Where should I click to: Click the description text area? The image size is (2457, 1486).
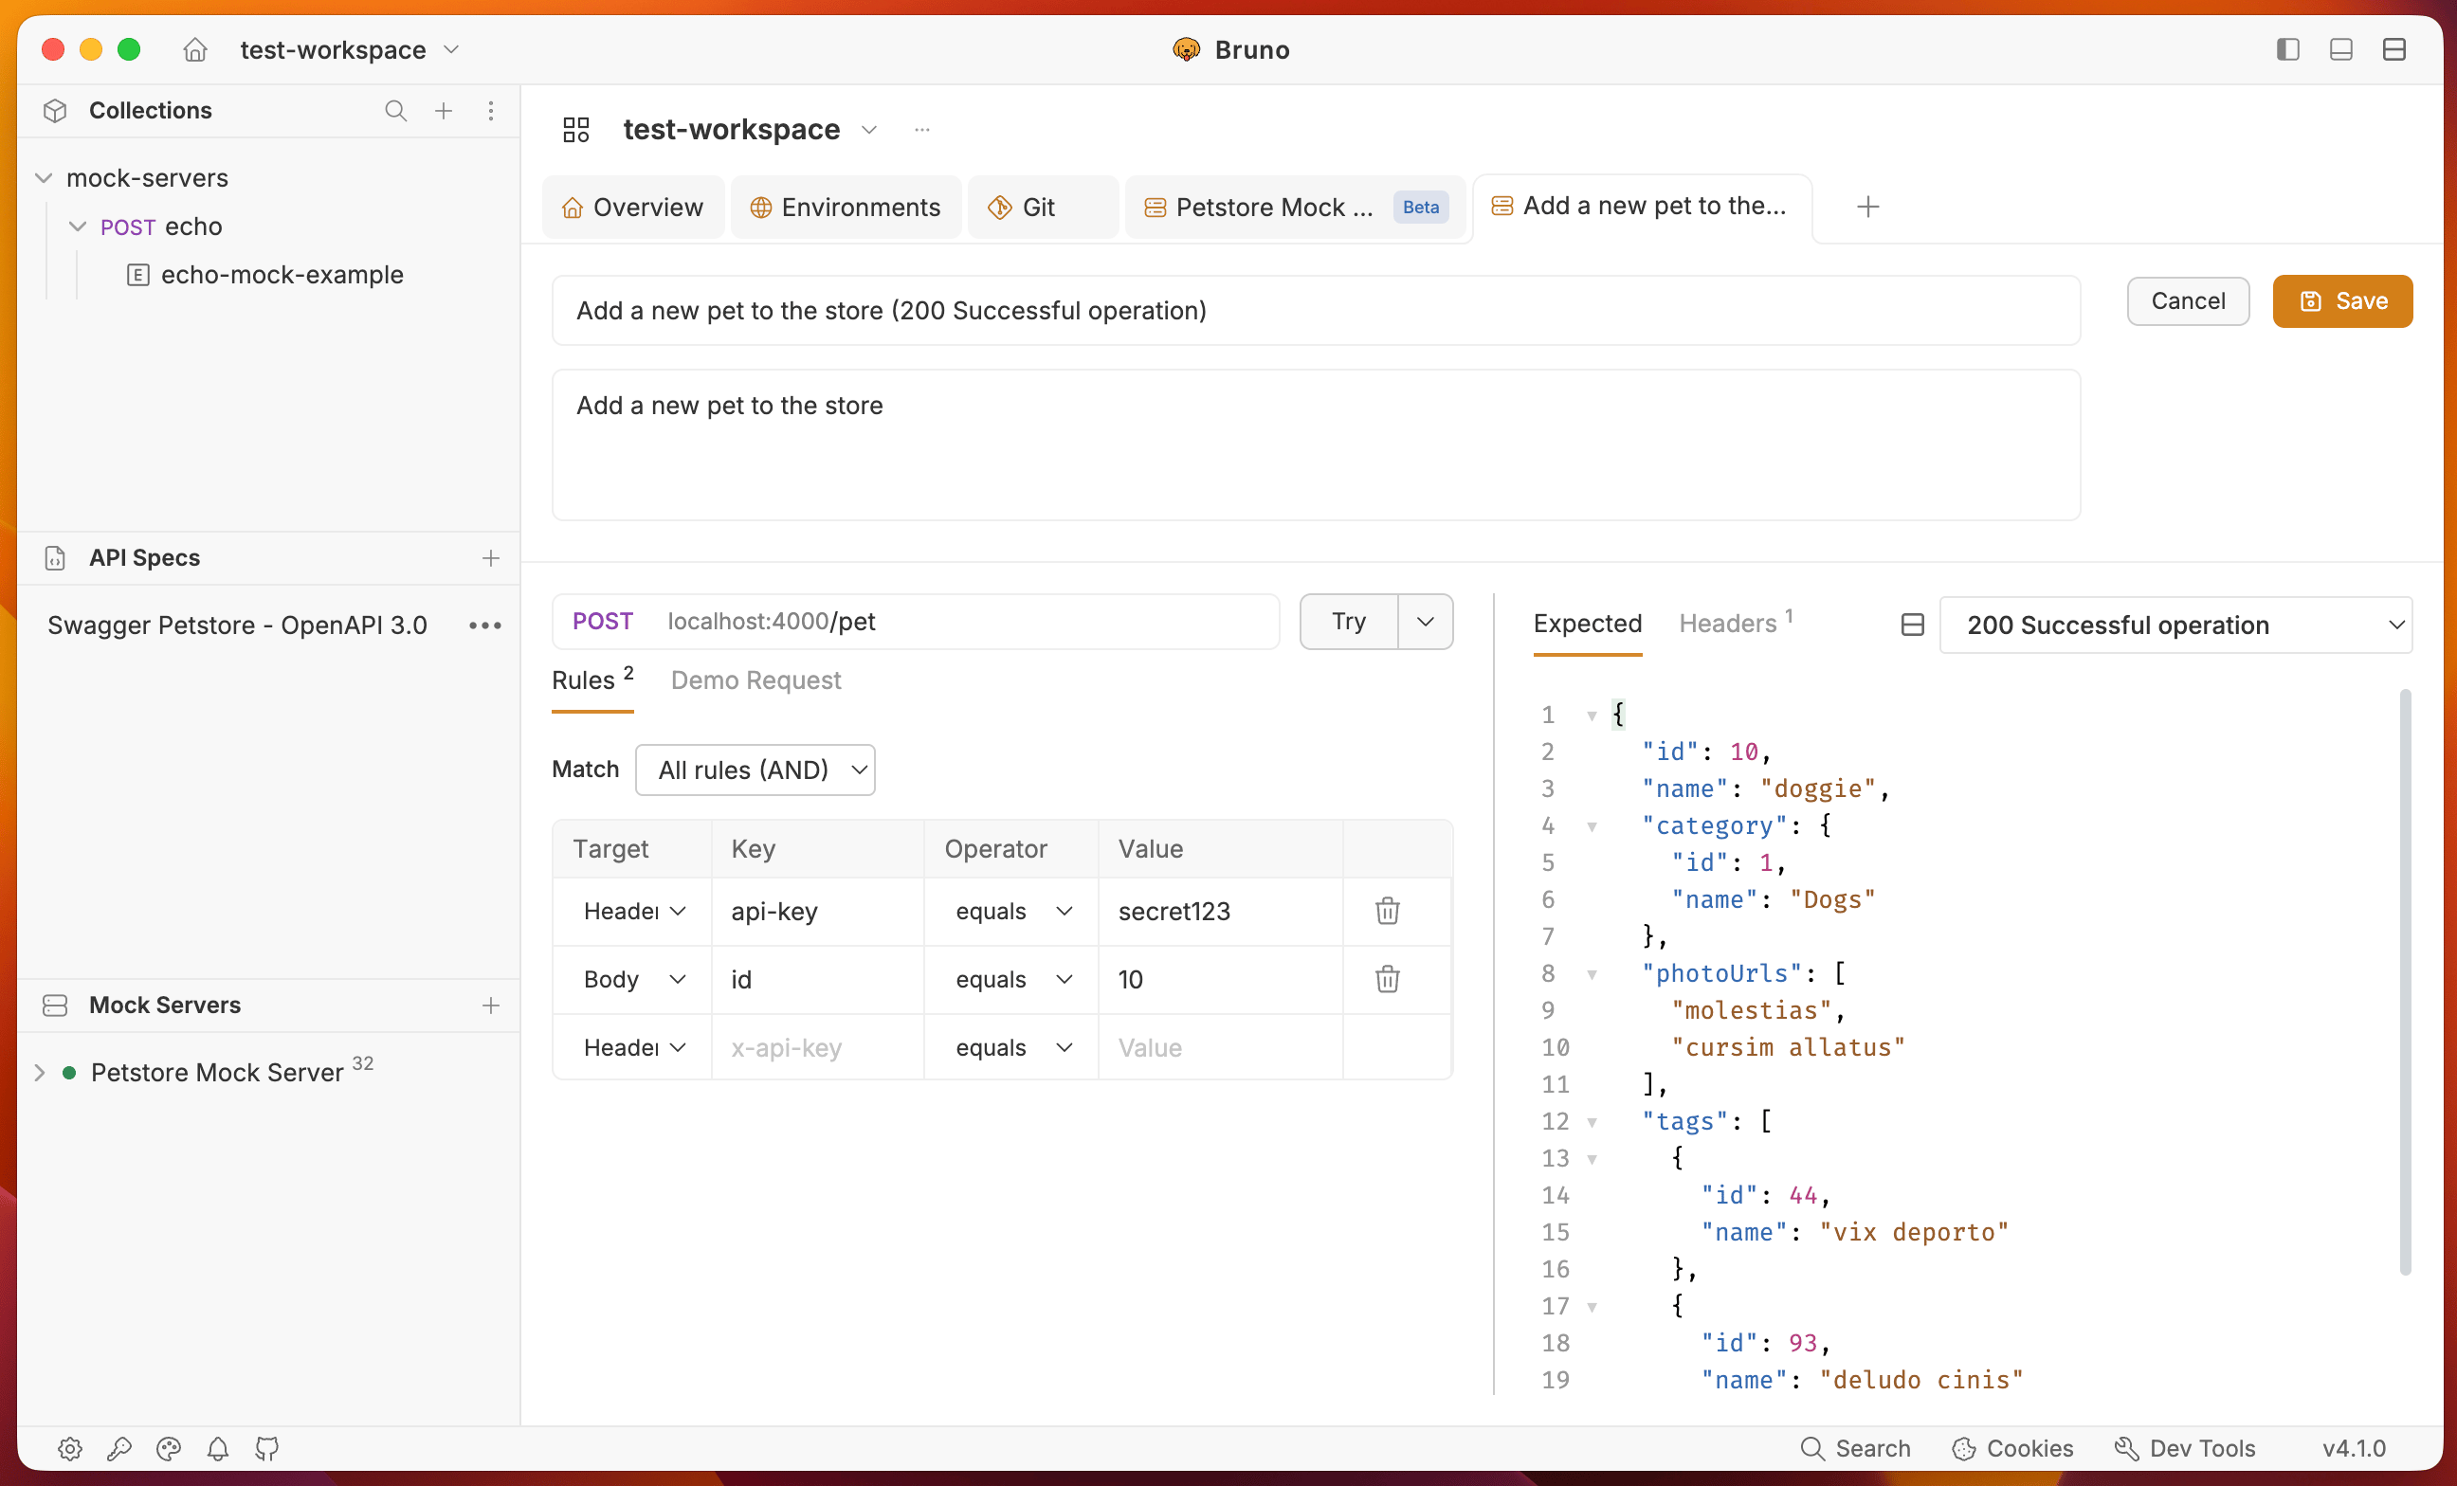click(1316, 444)
